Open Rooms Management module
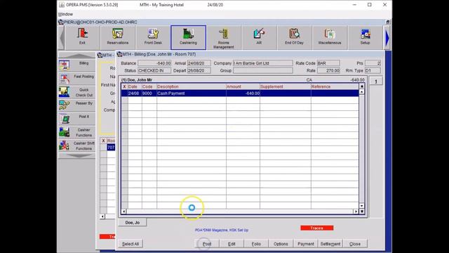The width and height of the screenshot is (449, 253). pos(224,37)
